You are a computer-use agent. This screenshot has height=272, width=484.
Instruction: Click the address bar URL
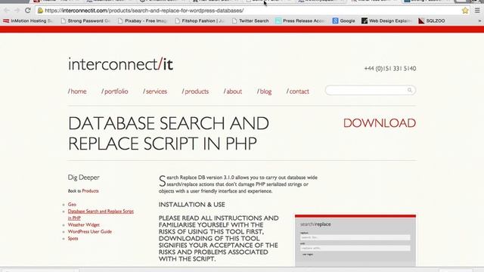pos(144,11)
